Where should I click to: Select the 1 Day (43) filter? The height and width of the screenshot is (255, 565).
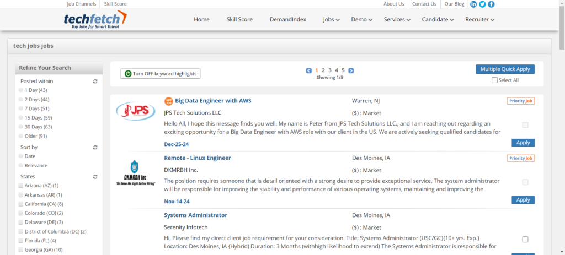click(22, 90)
